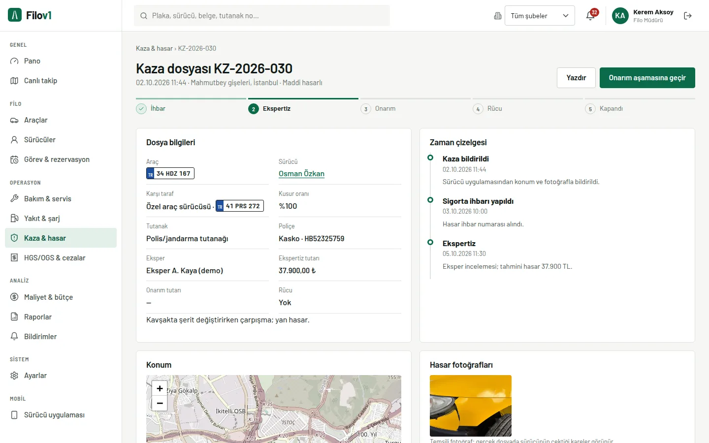
Task: Open Araçlar vehicle list
Action: click(x=61, y=120)
